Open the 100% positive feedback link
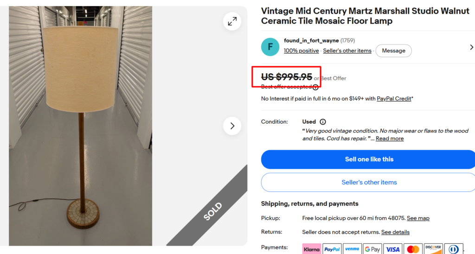The height and width of the screenshot is (254, 475). pos(301,51)
